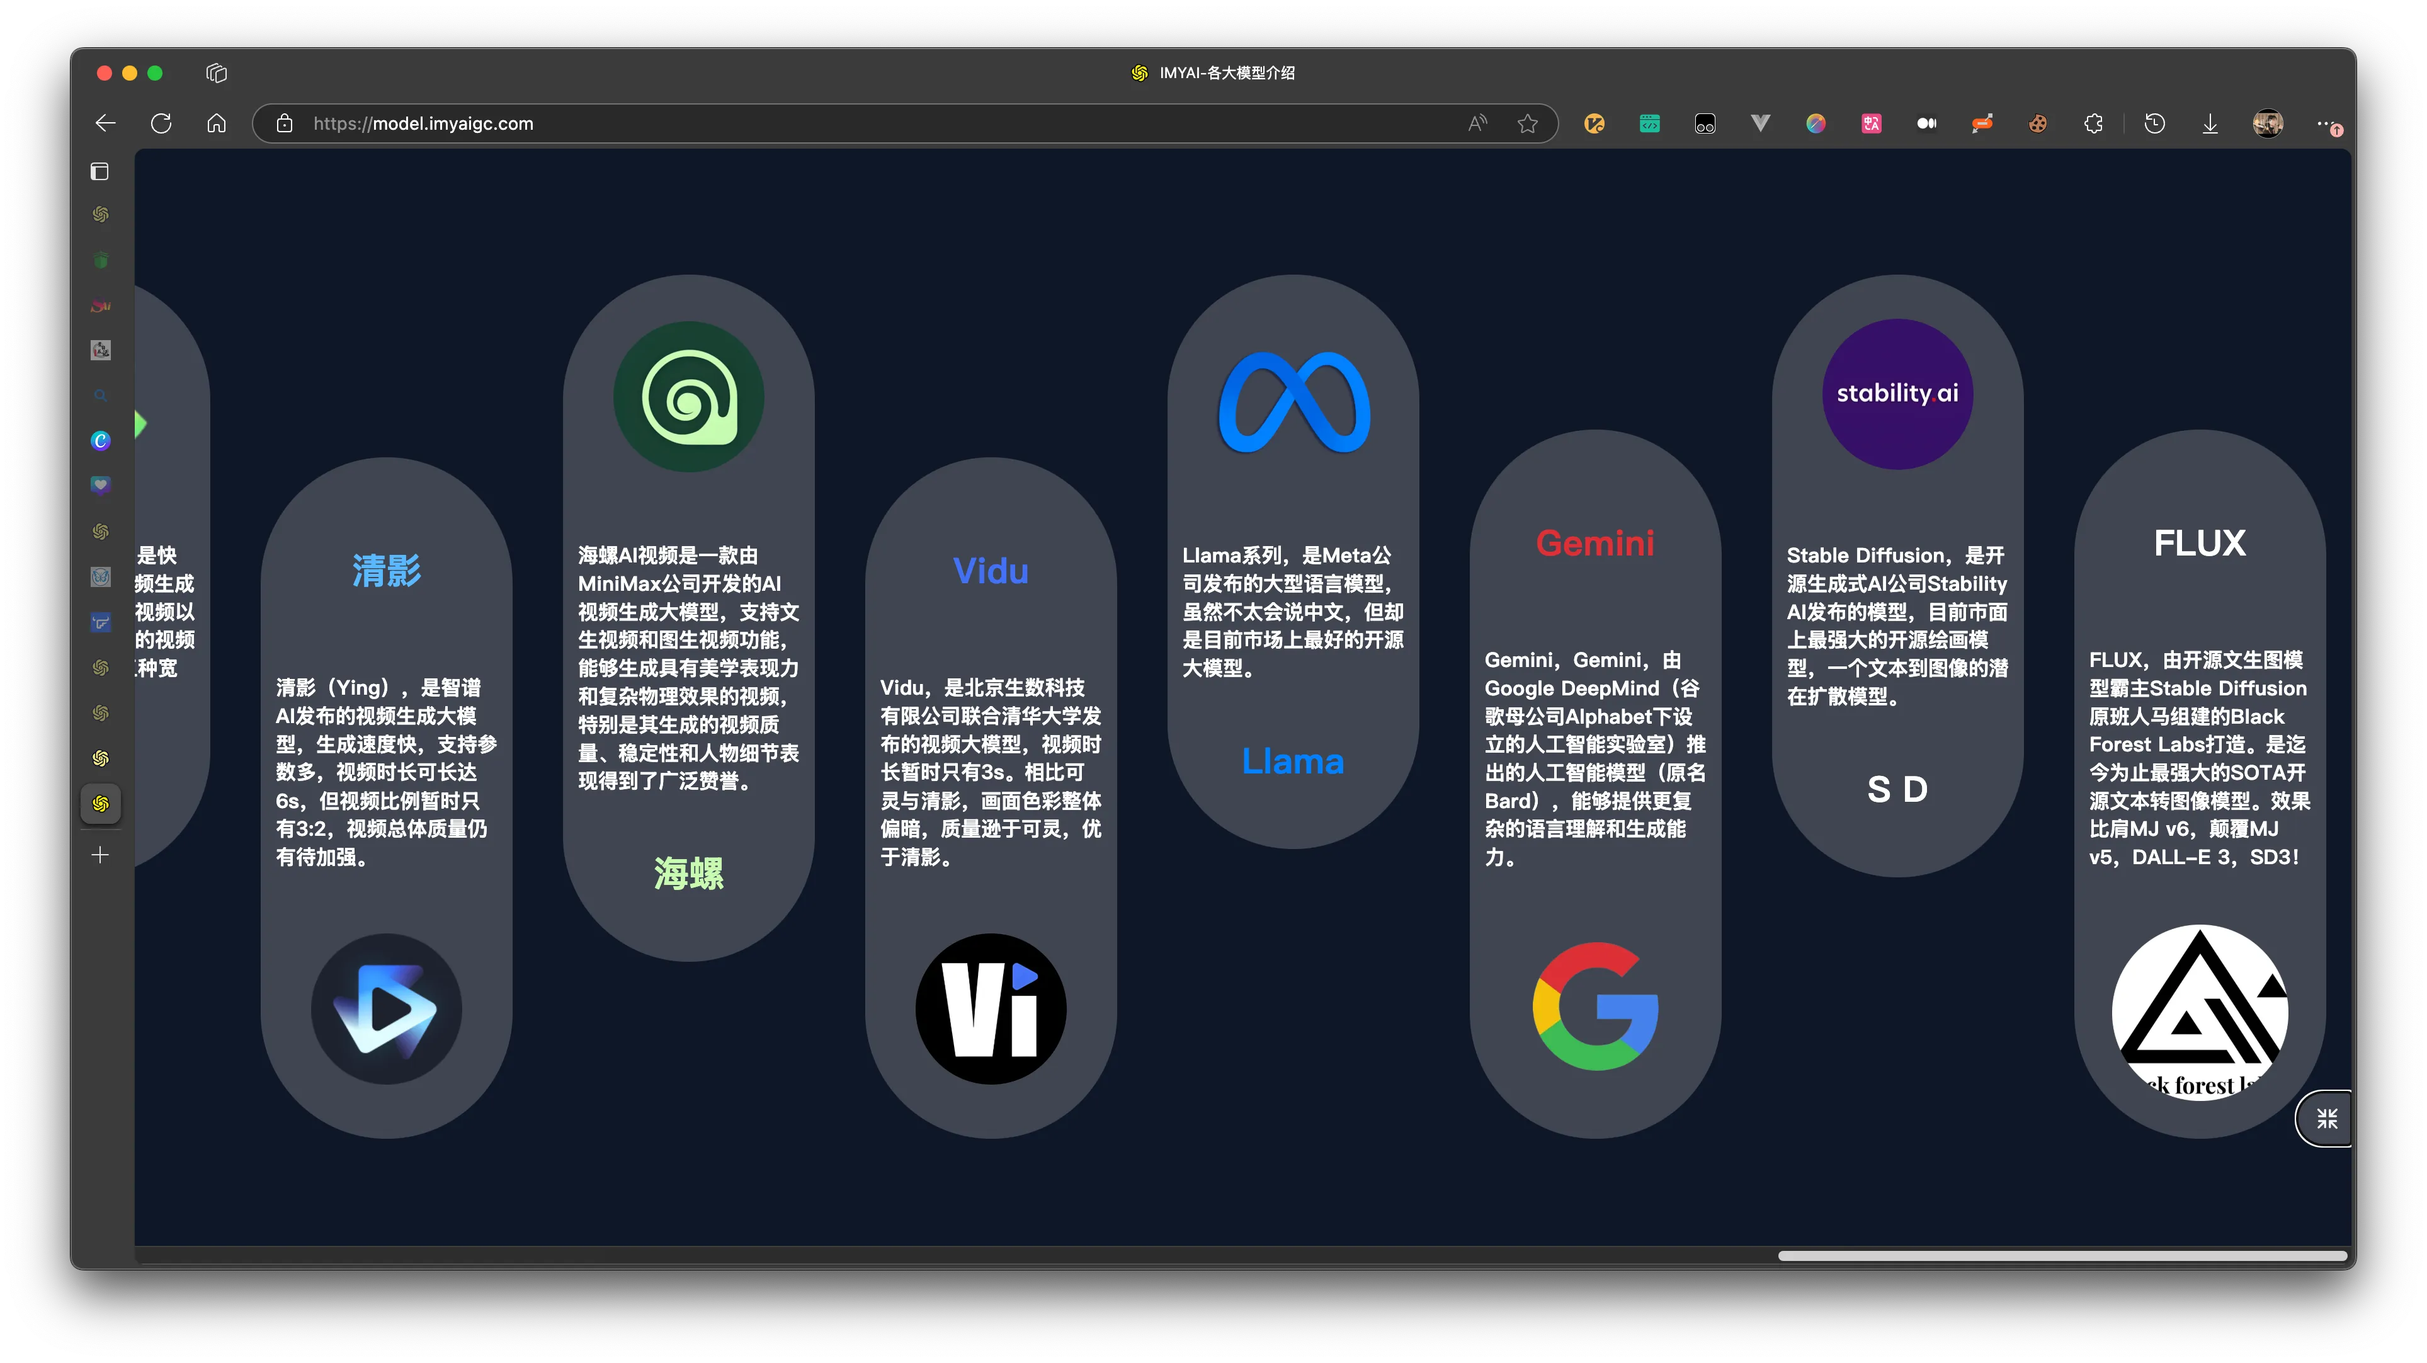The image size is (2427, 1363).
Task: Open the browser home page
Action: coord(217,123)
